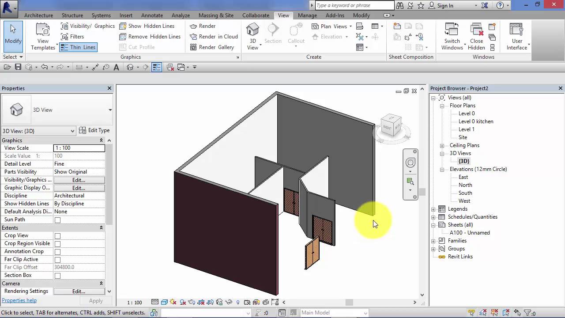
Task: Click the Edit Type button
Action: pyautogui.click(x=94, y=130)
